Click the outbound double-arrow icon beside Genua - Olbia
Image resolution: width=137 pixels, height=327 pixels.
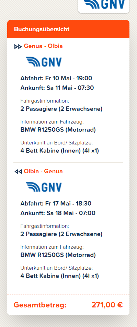click(18, 47)
